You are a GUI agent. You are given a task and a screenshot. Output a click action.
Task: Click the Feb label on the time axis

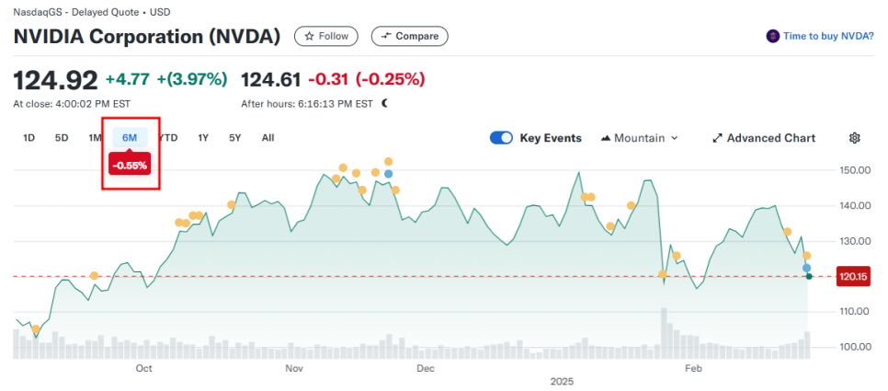tap(693, 369)
